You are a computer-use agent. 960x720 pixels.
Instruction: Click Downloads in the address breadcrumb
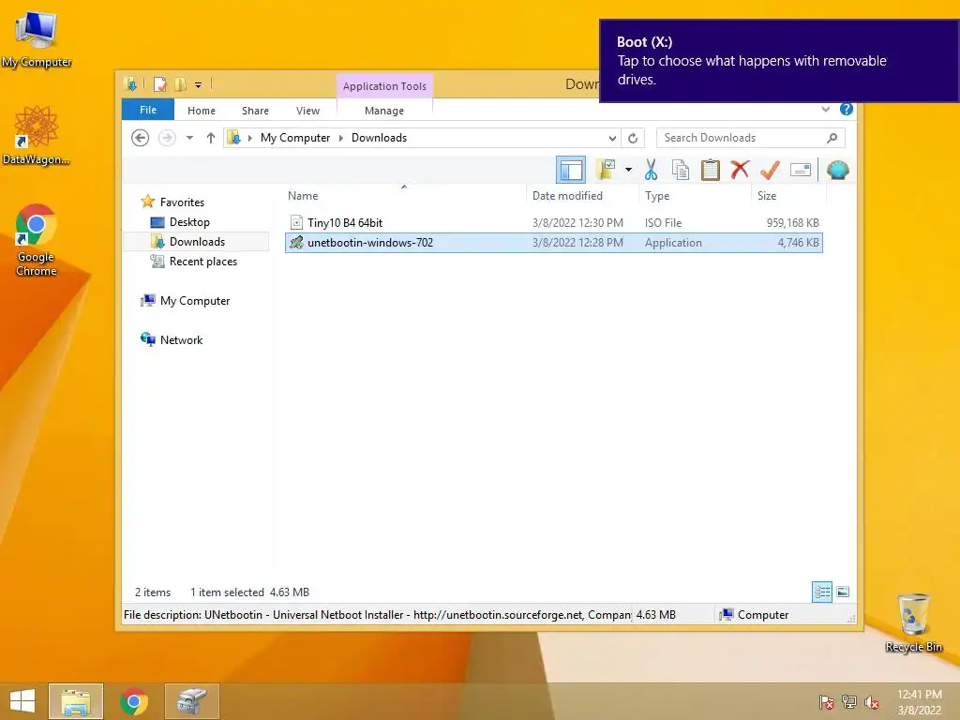[379, 138]
